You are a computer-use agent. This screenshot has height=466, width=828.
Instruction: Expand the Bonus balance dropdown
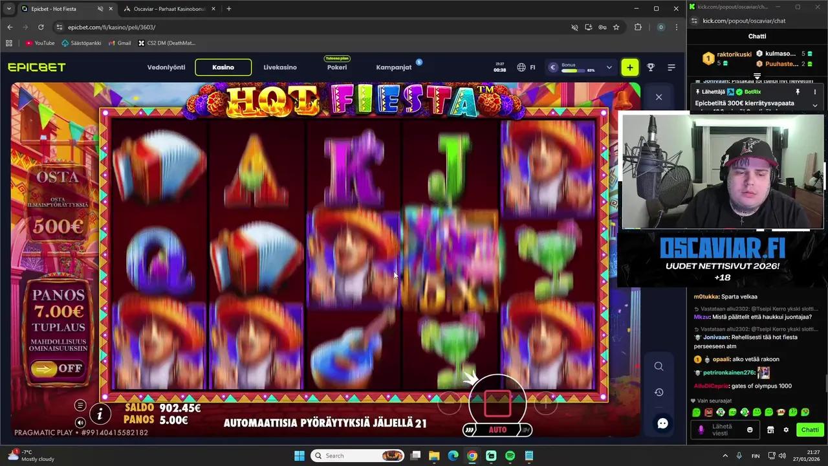[x=608, y=67]
